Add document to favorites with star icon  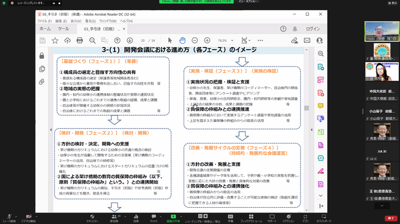55,41
